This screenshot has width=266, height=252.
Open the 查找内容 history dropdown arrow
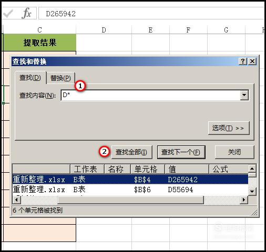[x=244, y=95]
